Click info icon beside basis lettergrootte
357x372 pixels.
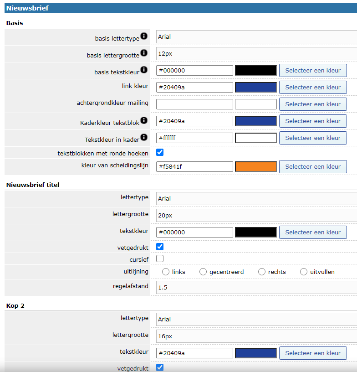144,53
